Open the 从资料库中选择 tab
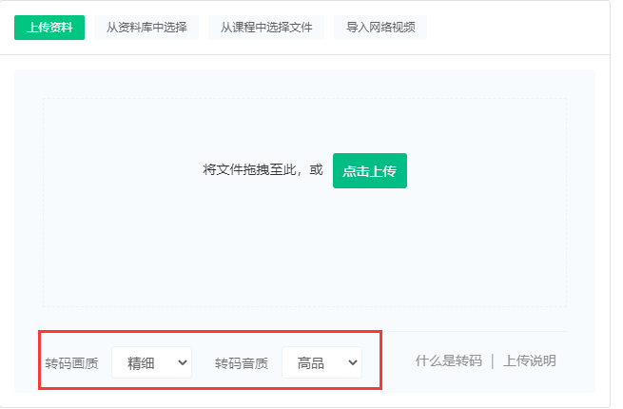The height and width of the screenshot is (409, 623). (x=146, y=28)
